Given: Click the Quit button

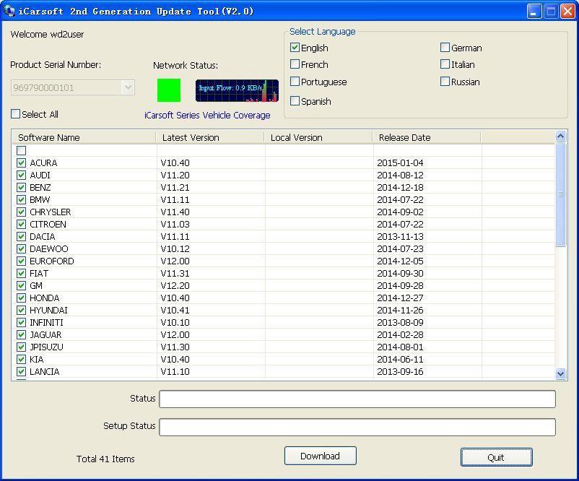Looking at the screenshot, I should [496, 457].
